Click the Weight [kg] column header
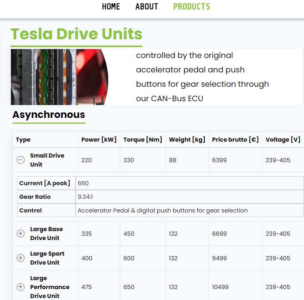 [187, 140]
